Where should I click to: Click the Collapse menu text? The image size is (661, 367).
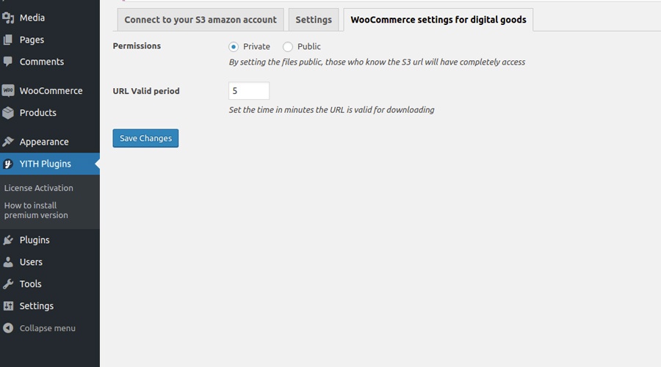pyautogui.click(x=47, y=328)
